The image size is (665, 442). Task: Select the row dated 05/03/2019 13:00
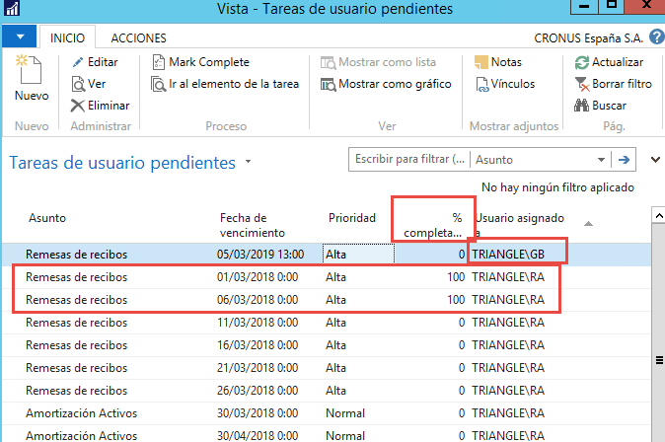pos(327,255)
